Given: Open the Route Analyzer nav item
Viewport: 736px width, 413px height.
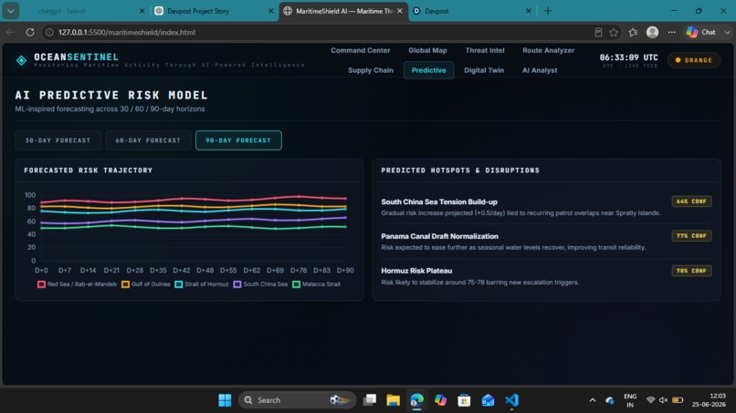Looking at the screenshot, I should click(x=548, y=50).
